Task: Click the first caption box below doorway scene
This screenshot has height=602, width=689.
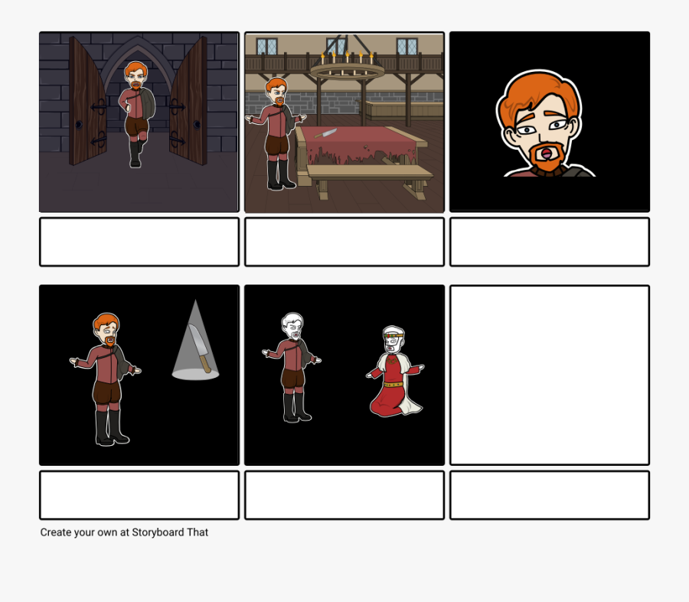Action: tap(139, 241)
